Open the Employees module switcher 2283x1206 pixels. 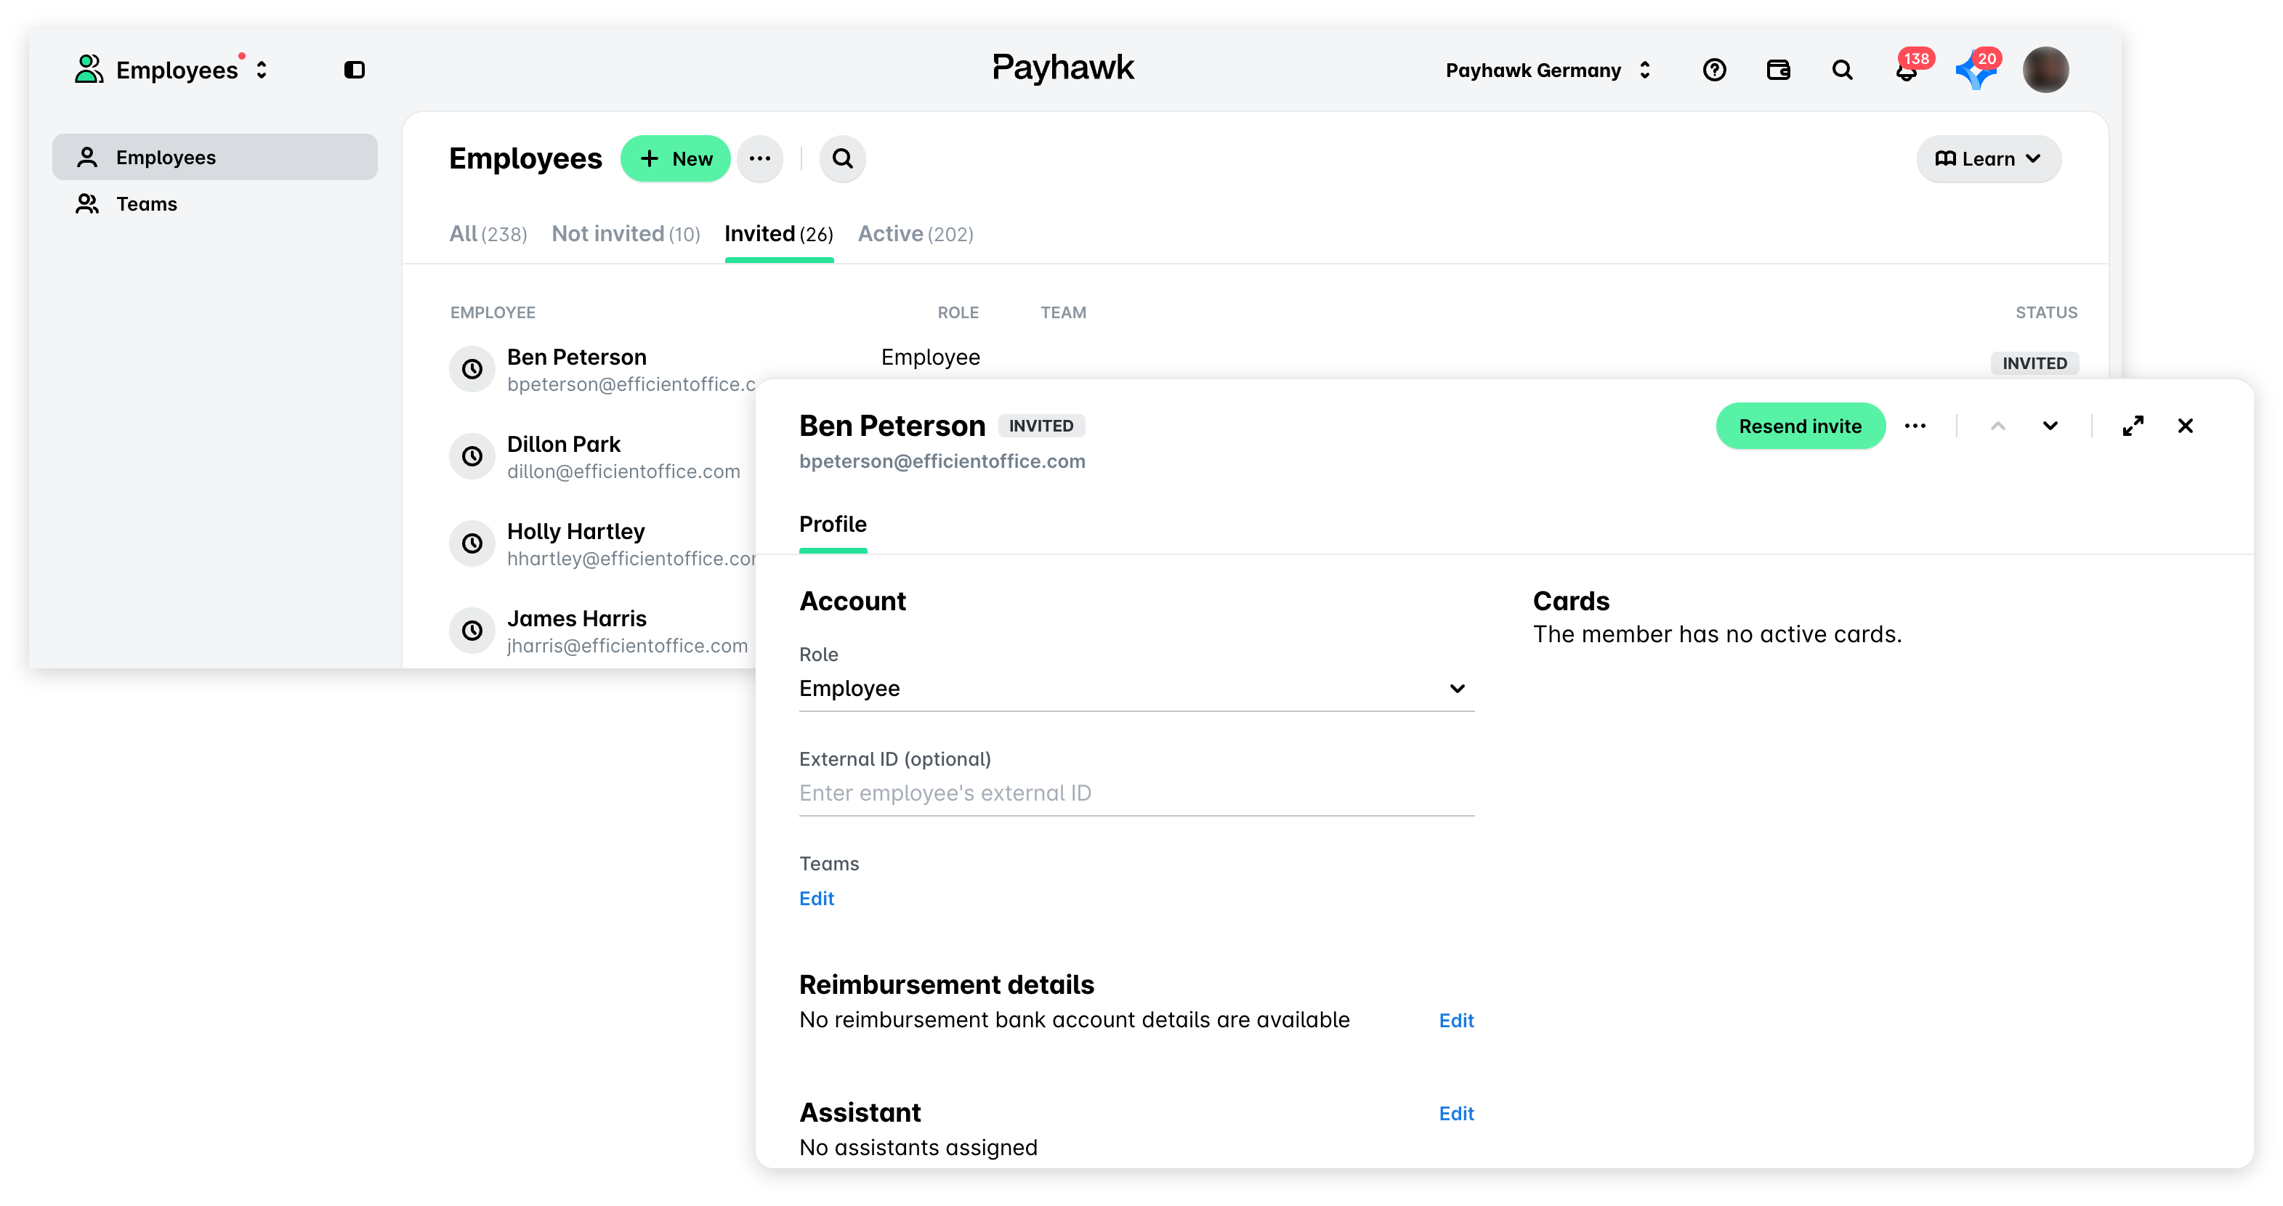click(x=172, y=70)
